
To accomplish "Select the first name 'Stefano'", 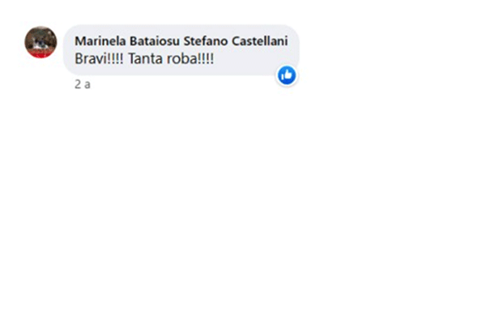I will coord(206,40).
